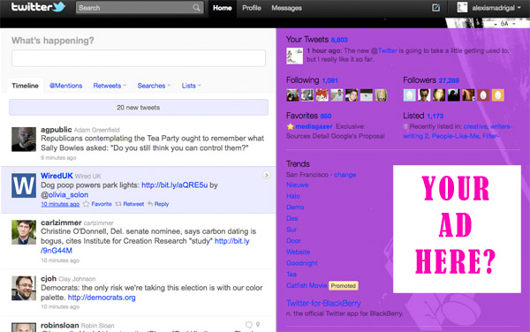Click the YOUR AD HERE? banner

(x=457, y=229)
